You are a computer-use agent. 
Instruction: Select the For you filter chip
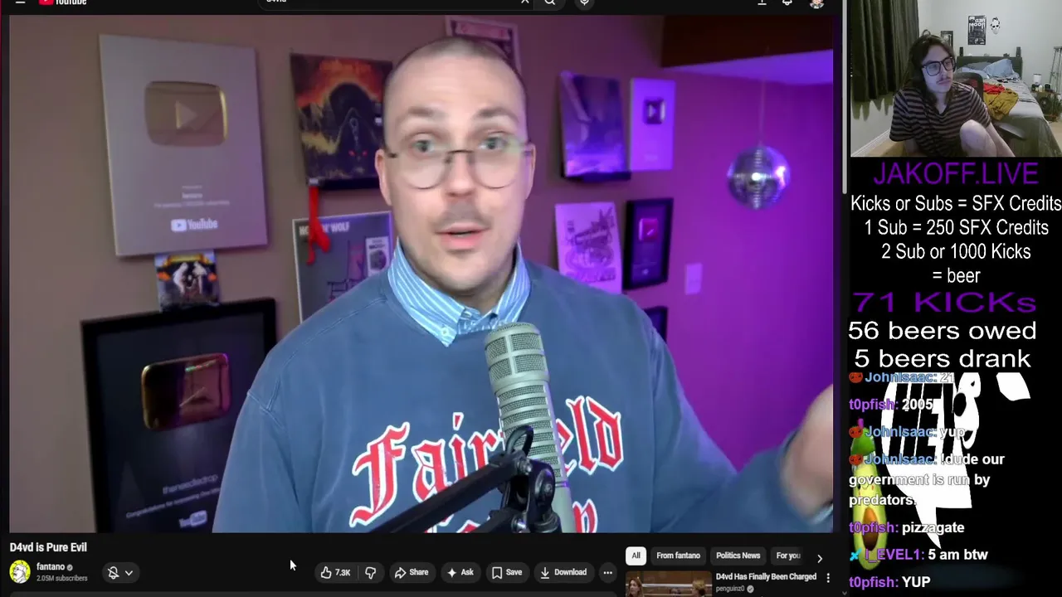(787, 556)
